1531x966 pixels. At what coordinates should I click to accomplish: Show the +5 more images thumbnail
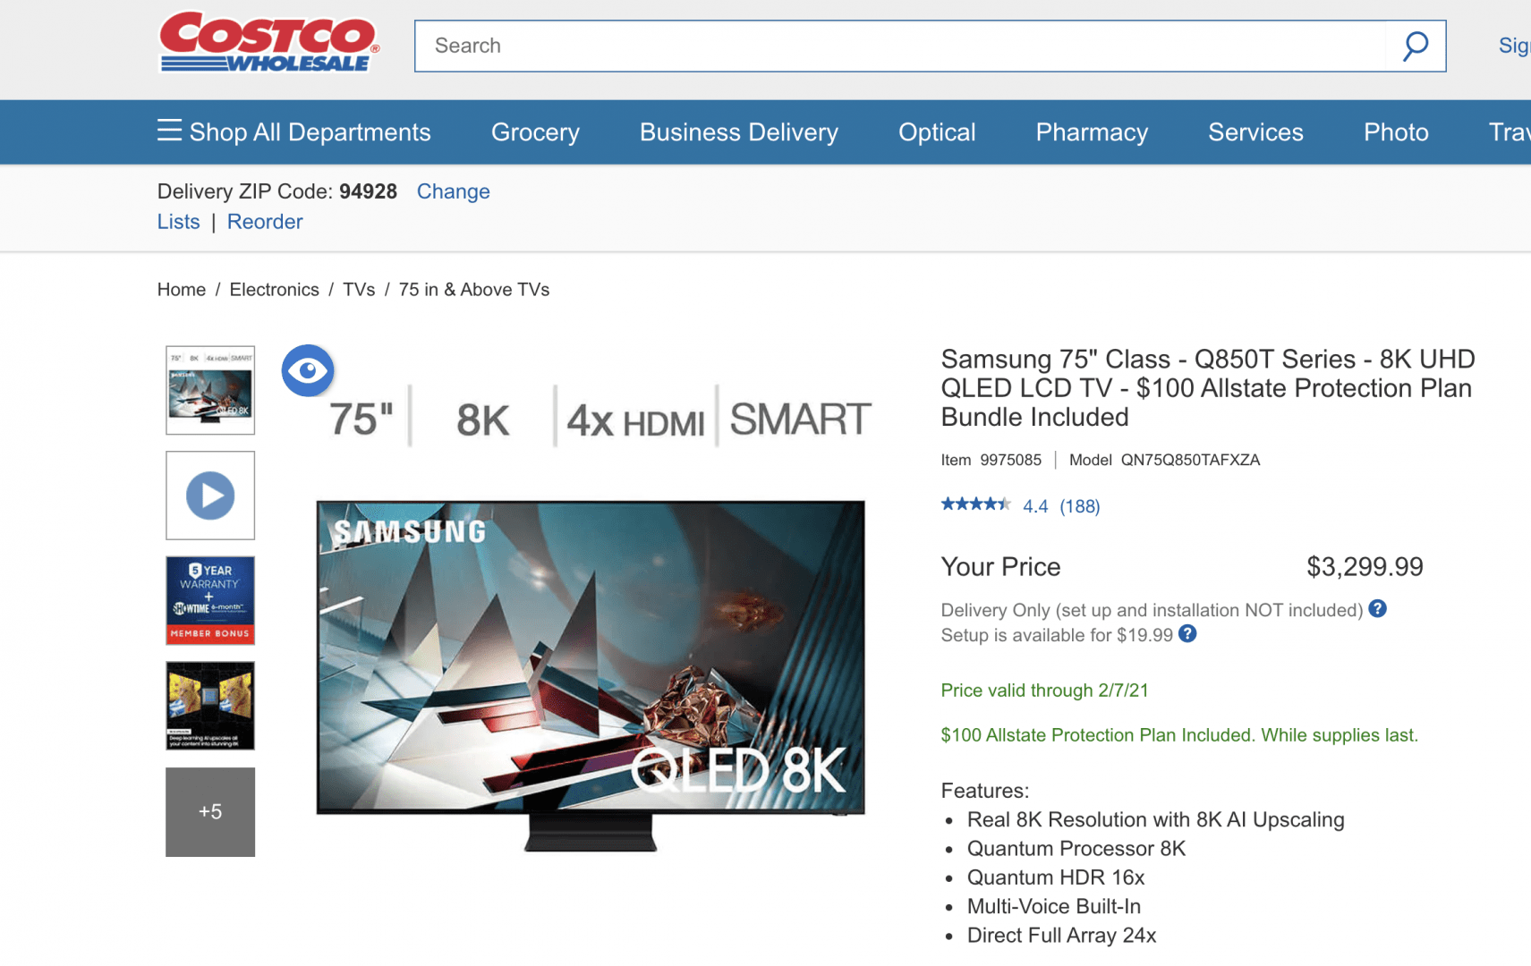[x=210, y=812]
